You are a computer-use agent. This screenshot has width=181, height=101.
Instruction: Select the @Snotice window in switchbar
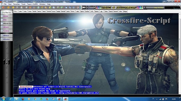click(7, 39)
